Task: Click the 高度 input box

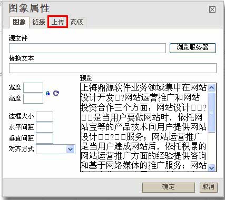Action: tap(33, 98)
